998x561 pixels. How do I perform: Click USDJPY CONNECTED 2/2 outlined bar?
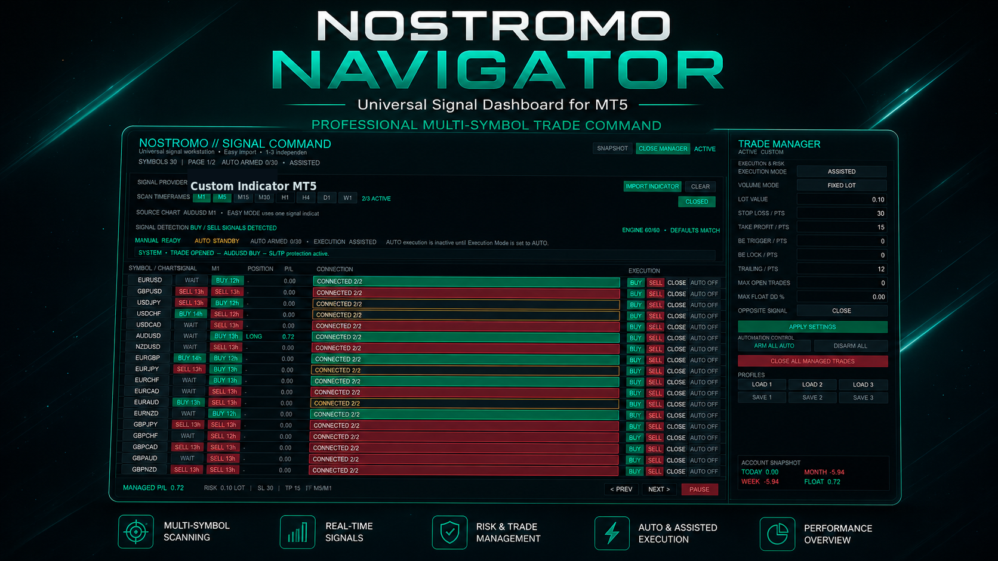[x=466, y=304]
